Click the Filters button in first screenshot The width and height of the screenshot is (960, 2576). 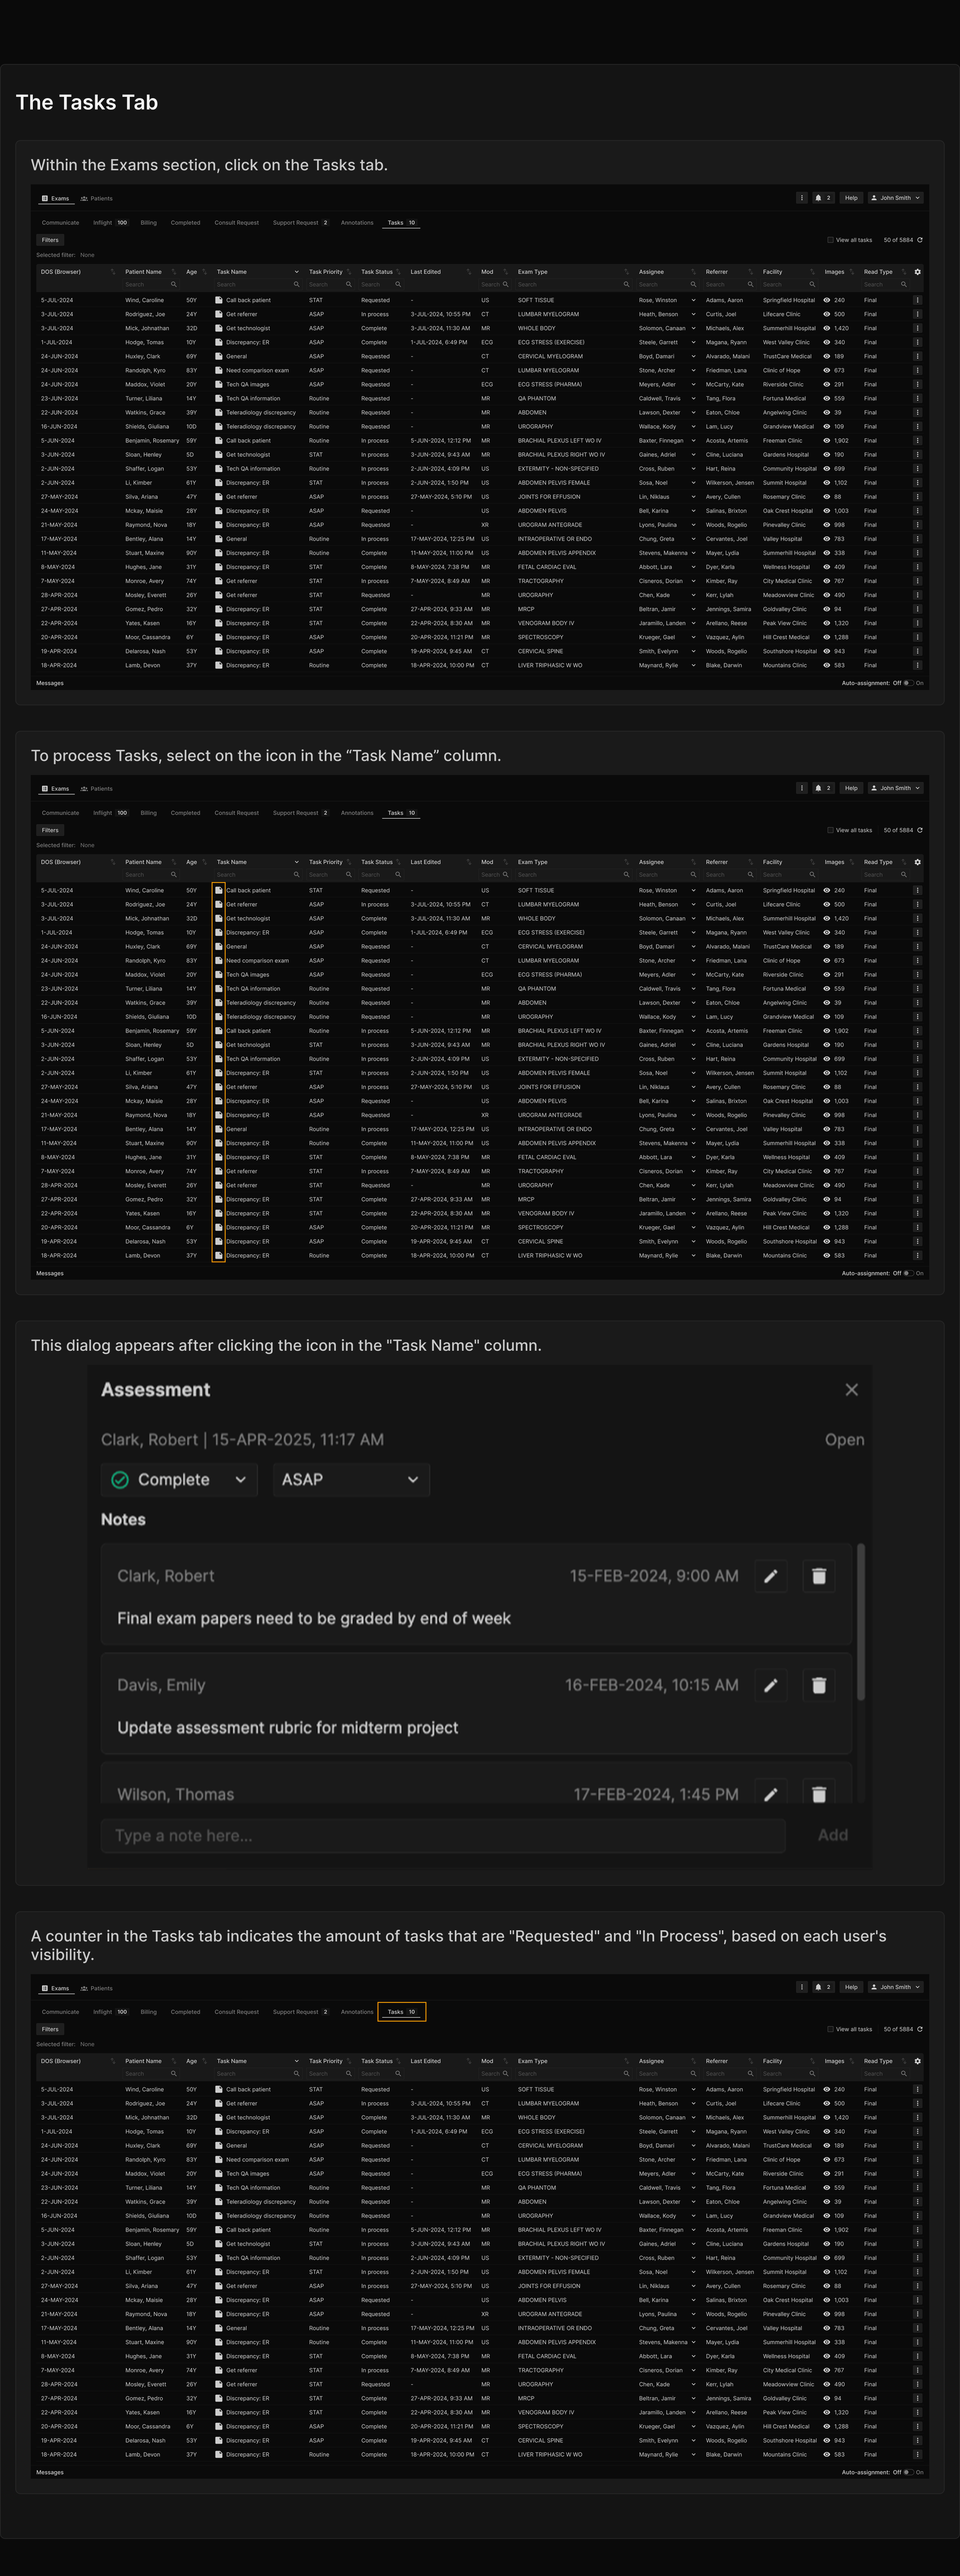(50, 240)
